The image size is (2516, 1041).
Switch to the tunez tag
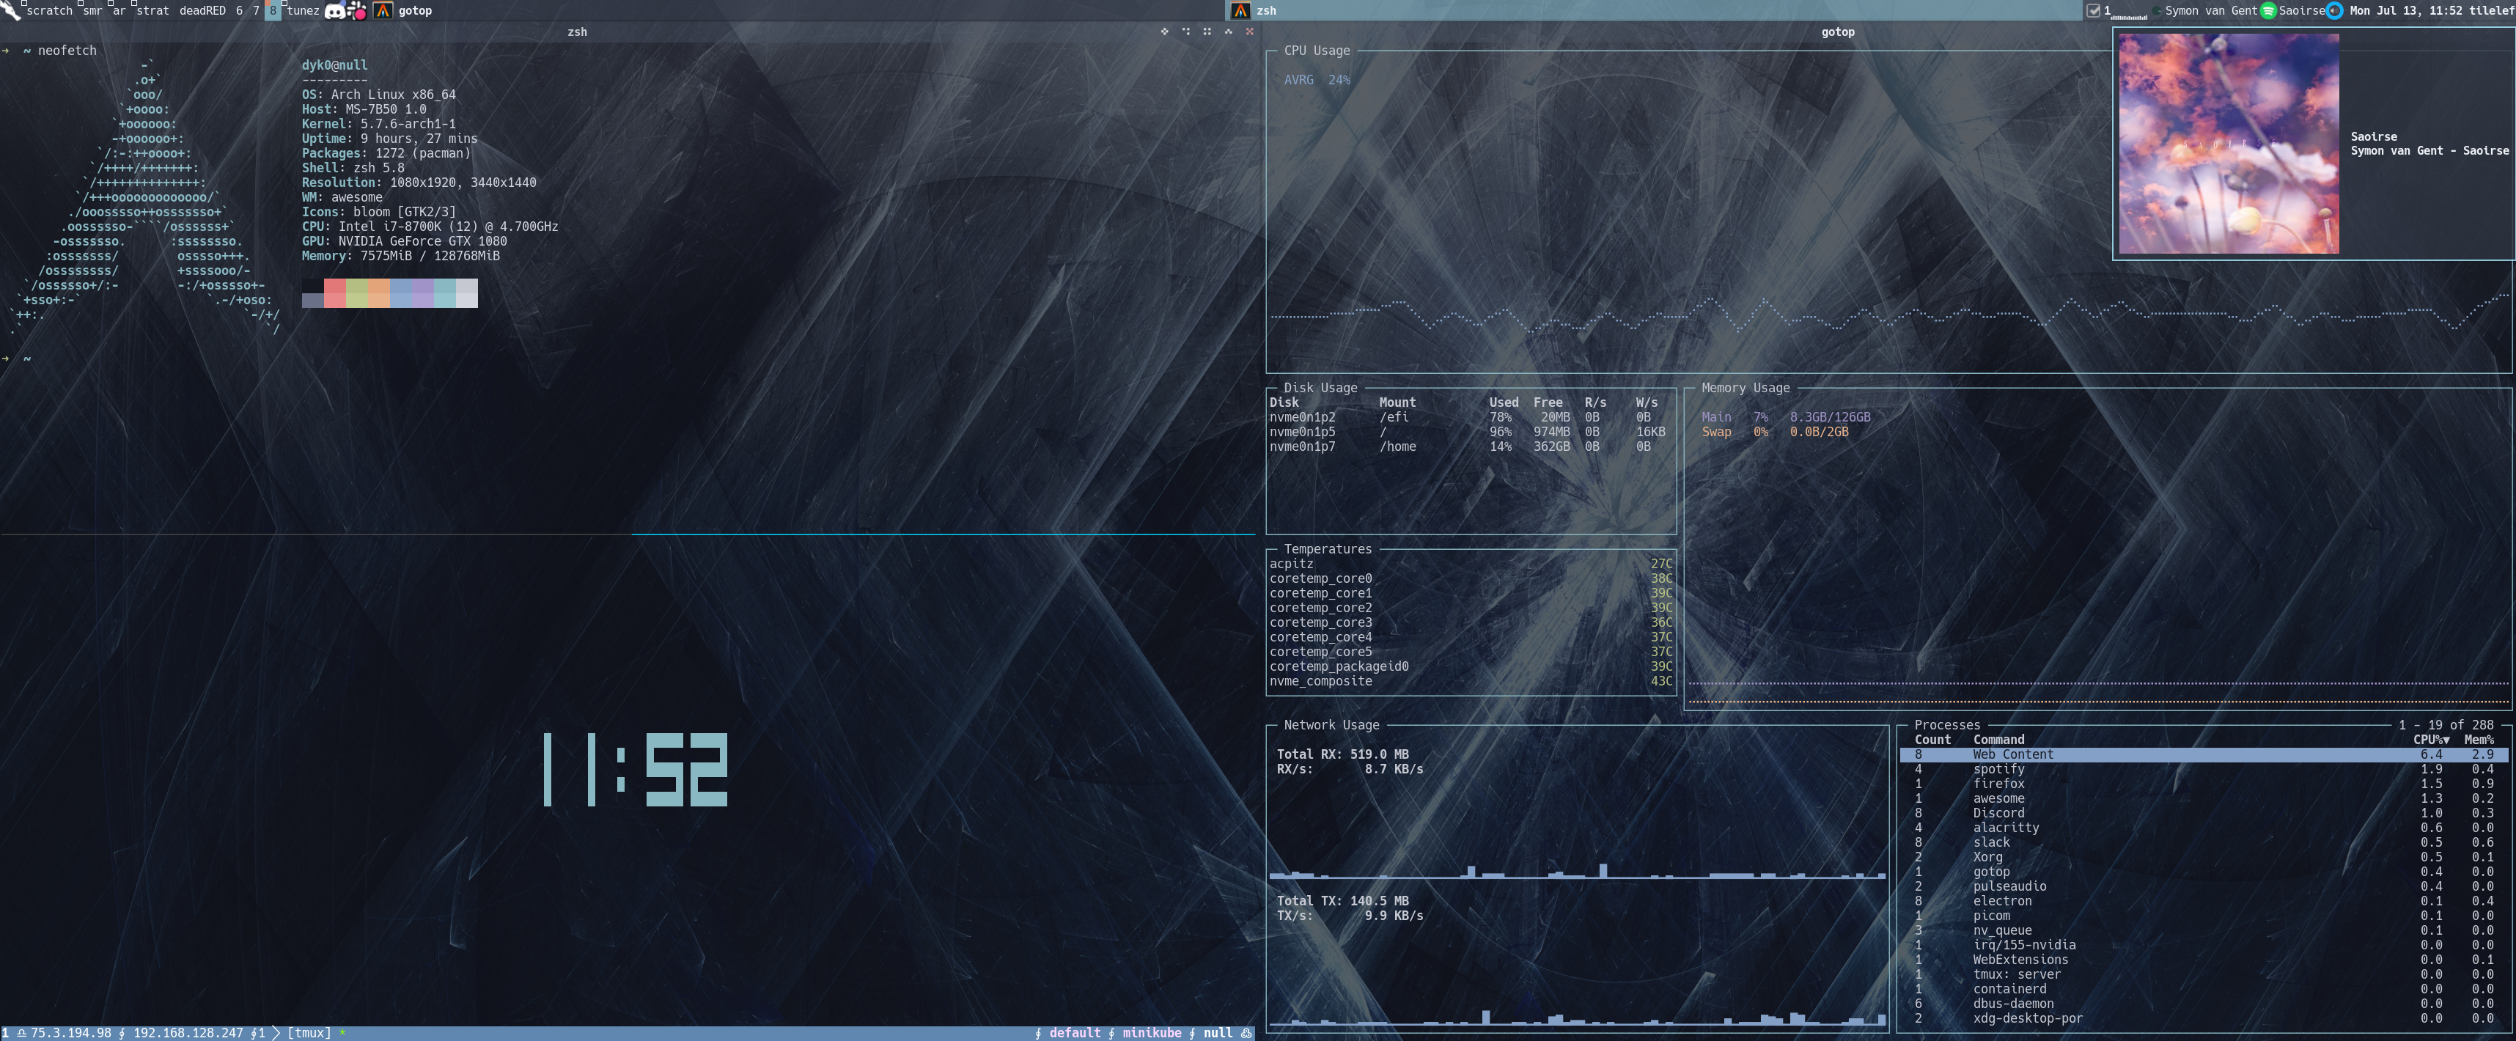point(303,11)
